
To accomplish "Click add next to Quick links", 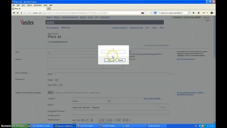I will click(61, 85).
